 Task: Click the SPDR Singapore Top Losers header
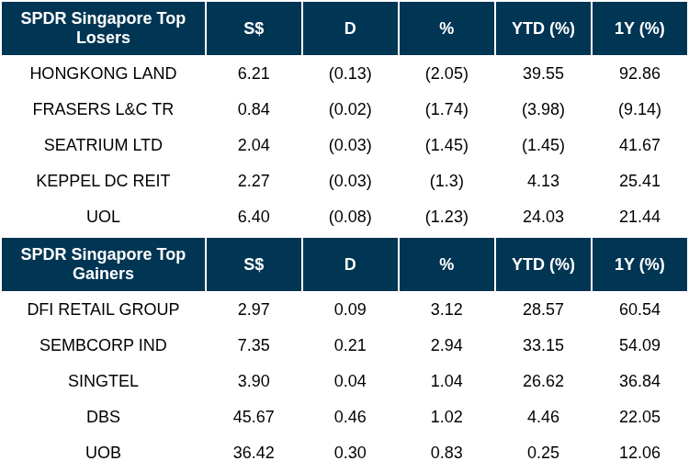click(x=103, y=28)
